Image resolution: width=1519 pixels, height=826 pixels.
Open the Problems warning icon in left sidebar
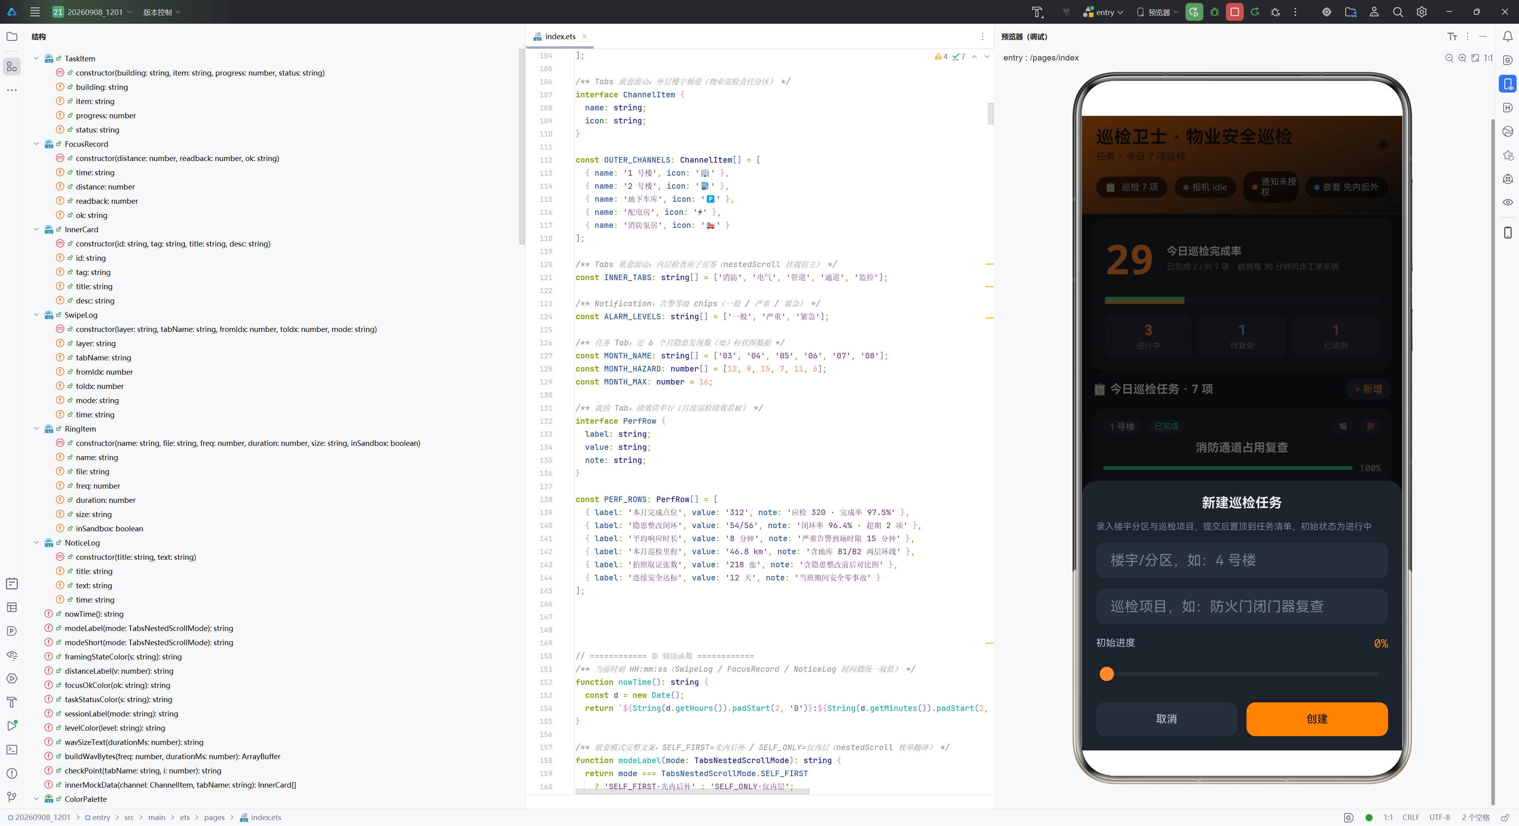point(12,773)
